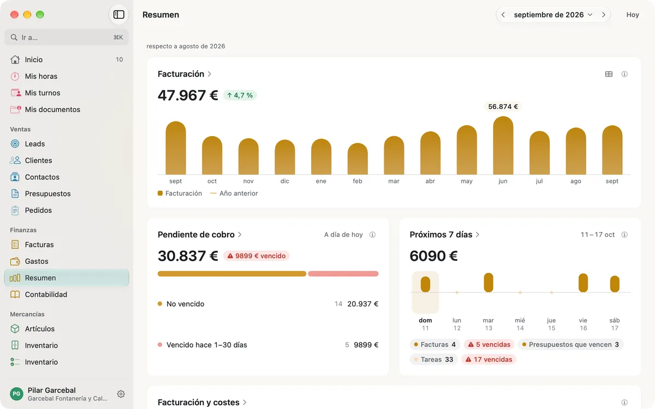The height and width of the screenshot is (409, 655).
Task: Click the No vencido row
Action: coord(268,304)
